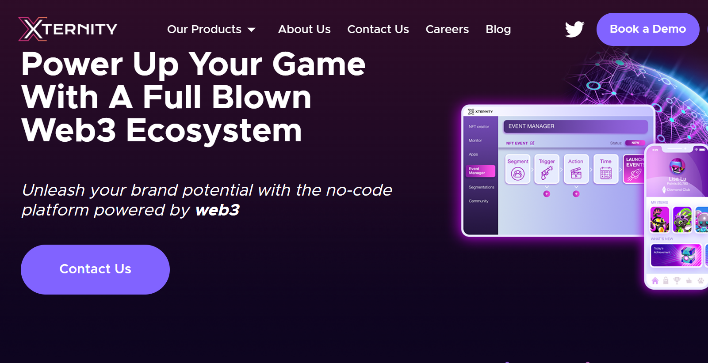Expand the Our Products dropdown arrow
The width and height of the screenshot is (708, 363).
(252, 30)
